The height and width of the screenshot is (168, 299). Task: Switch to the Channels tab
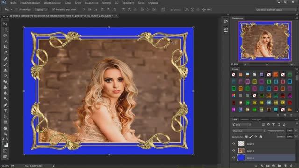[x=244, y=119]
